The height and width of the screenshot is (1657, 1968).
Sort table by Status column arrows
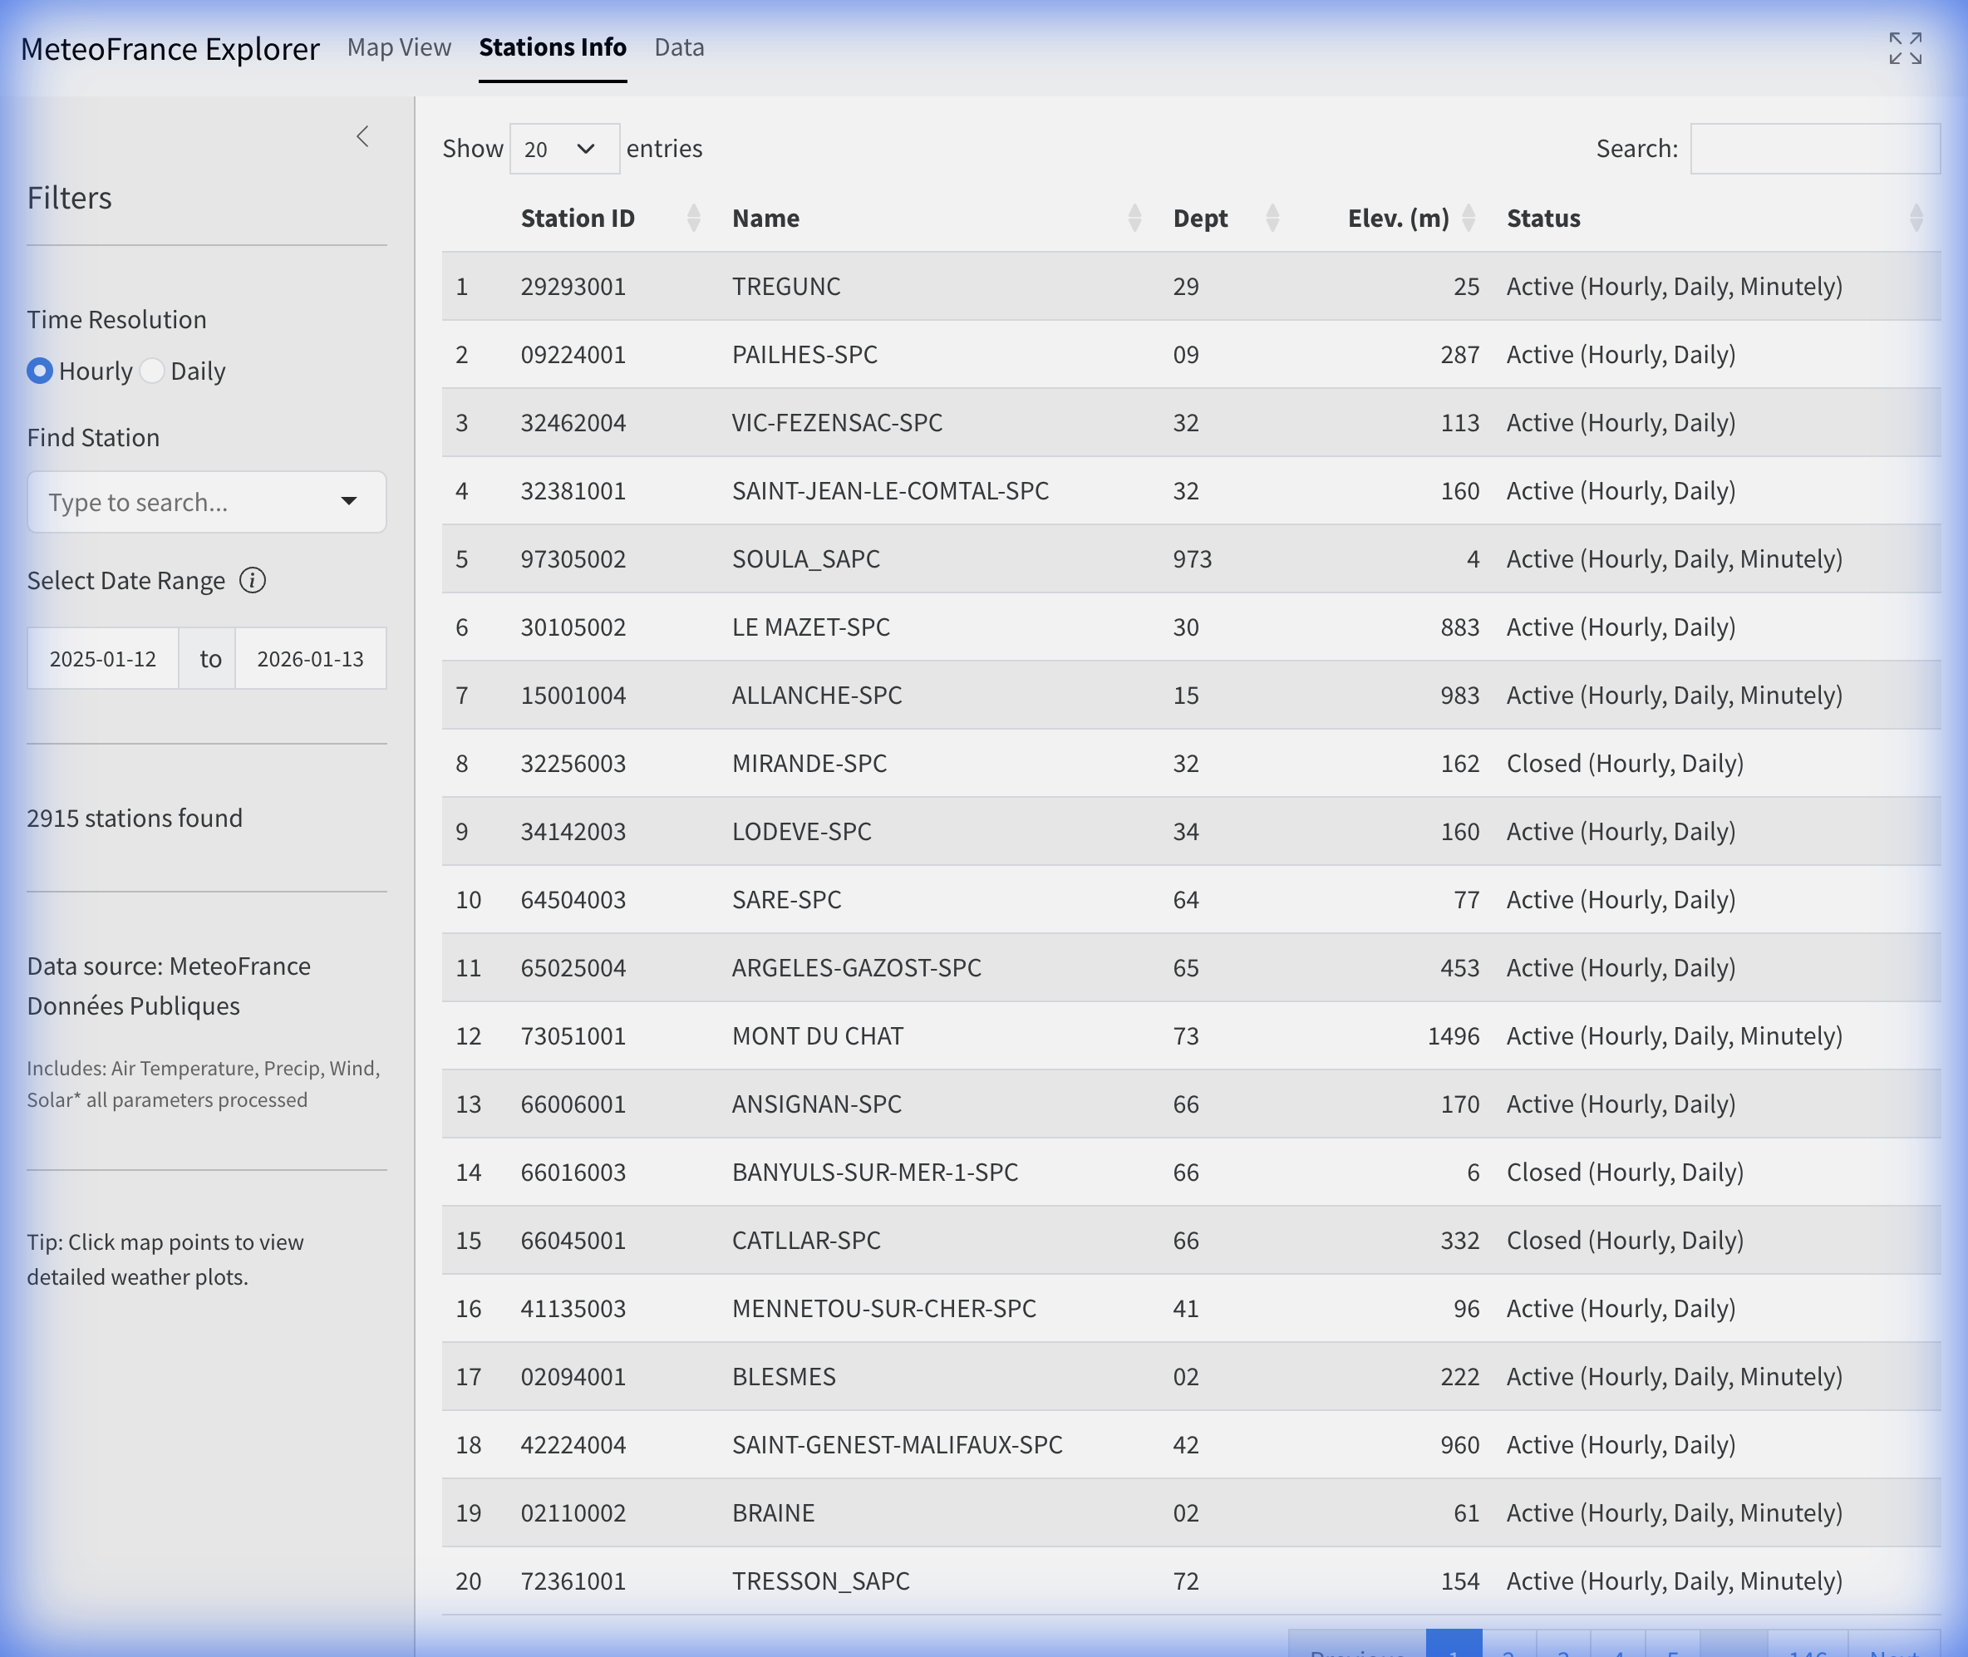tap(1916, 218)
